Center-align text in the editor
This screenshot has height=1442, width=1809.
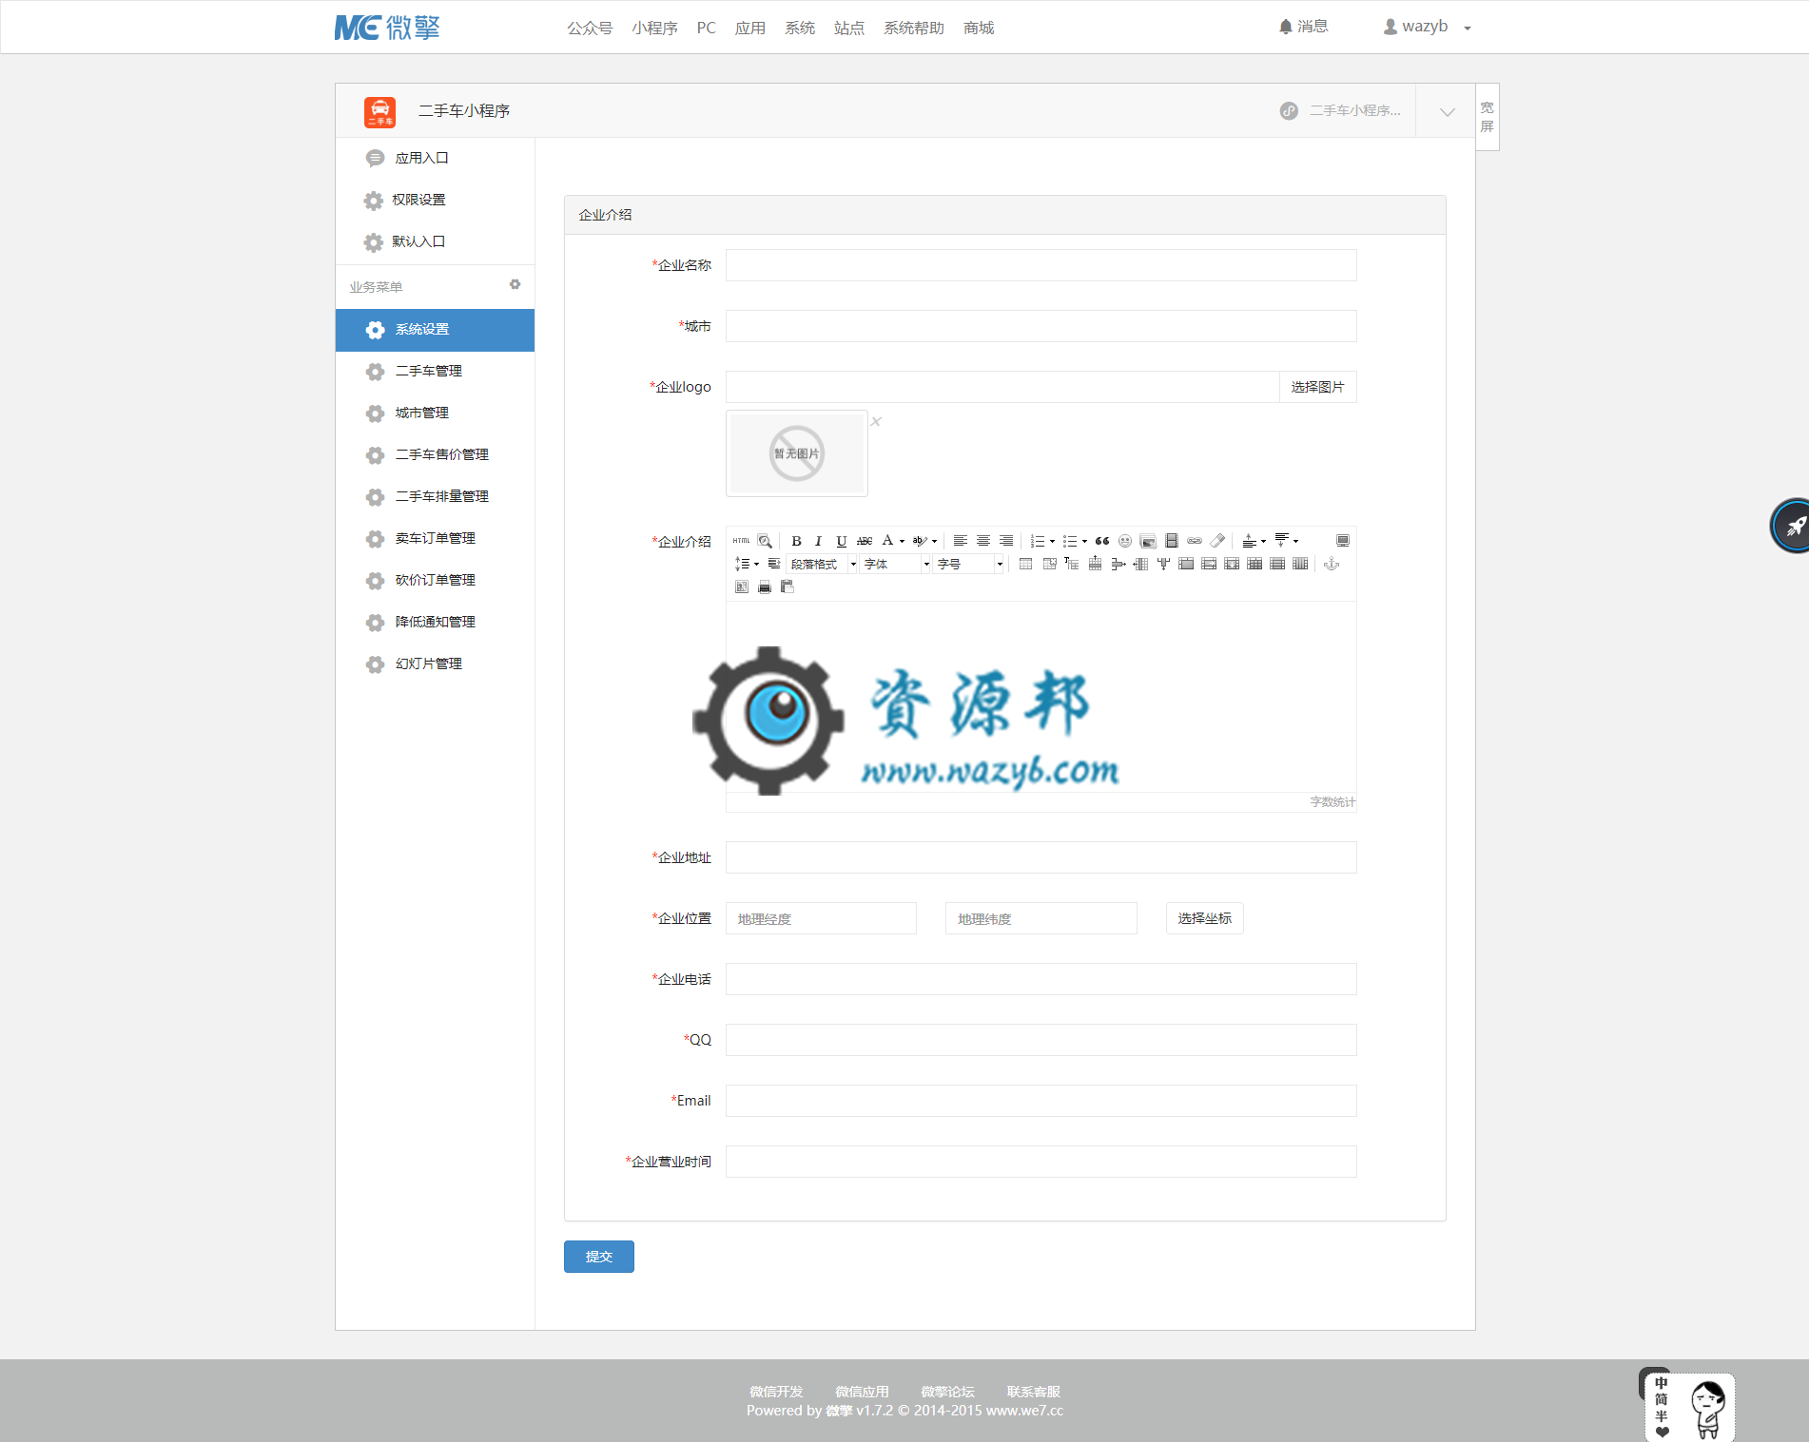983,541
